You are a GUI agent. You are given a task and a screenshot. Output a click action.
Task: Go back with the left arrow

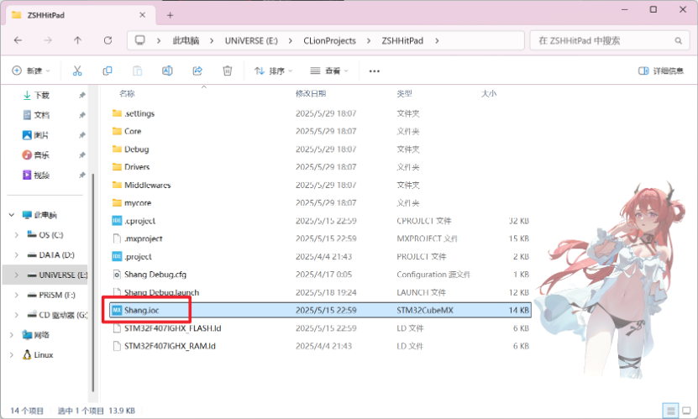point(18,40)
